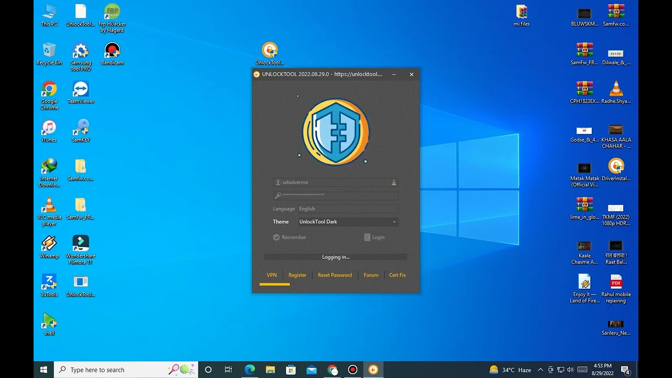
Task: Open lime_in_glo archive on desktop
Action: pos(584,209)
